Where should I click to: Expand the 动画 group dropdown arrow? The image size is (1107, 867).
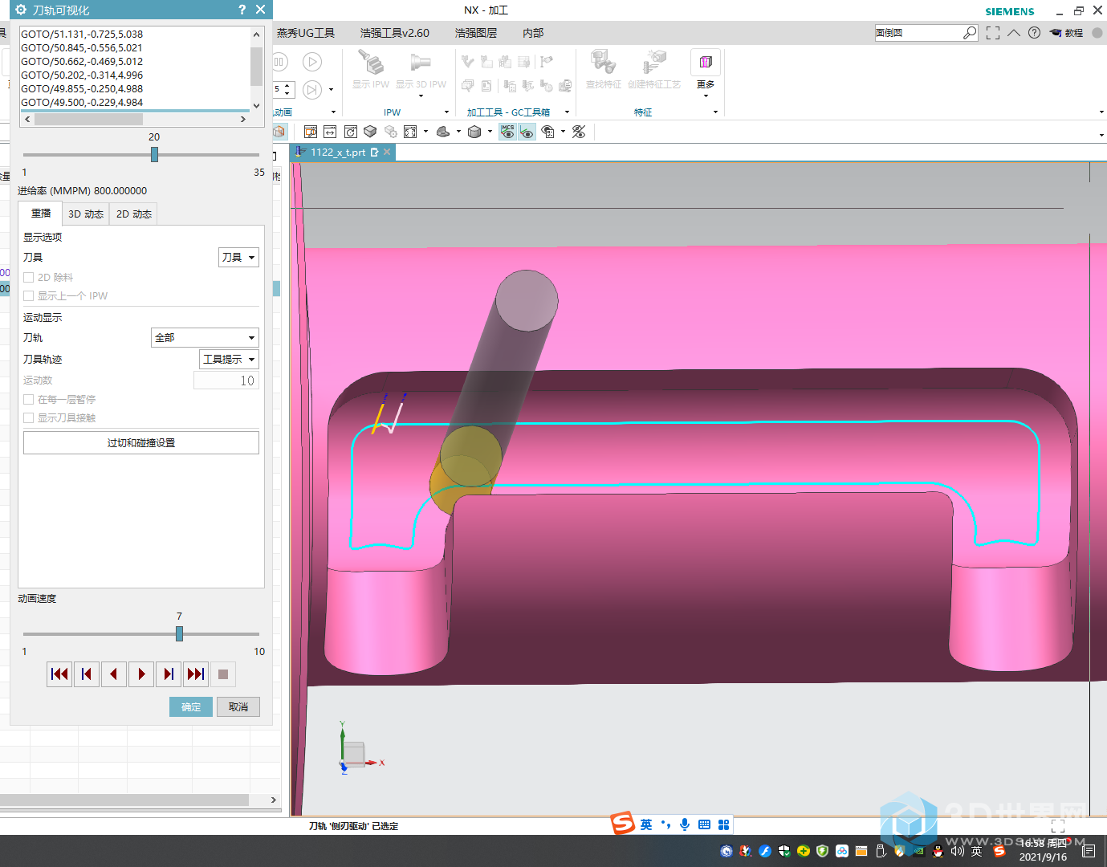(x=333, y=112)
